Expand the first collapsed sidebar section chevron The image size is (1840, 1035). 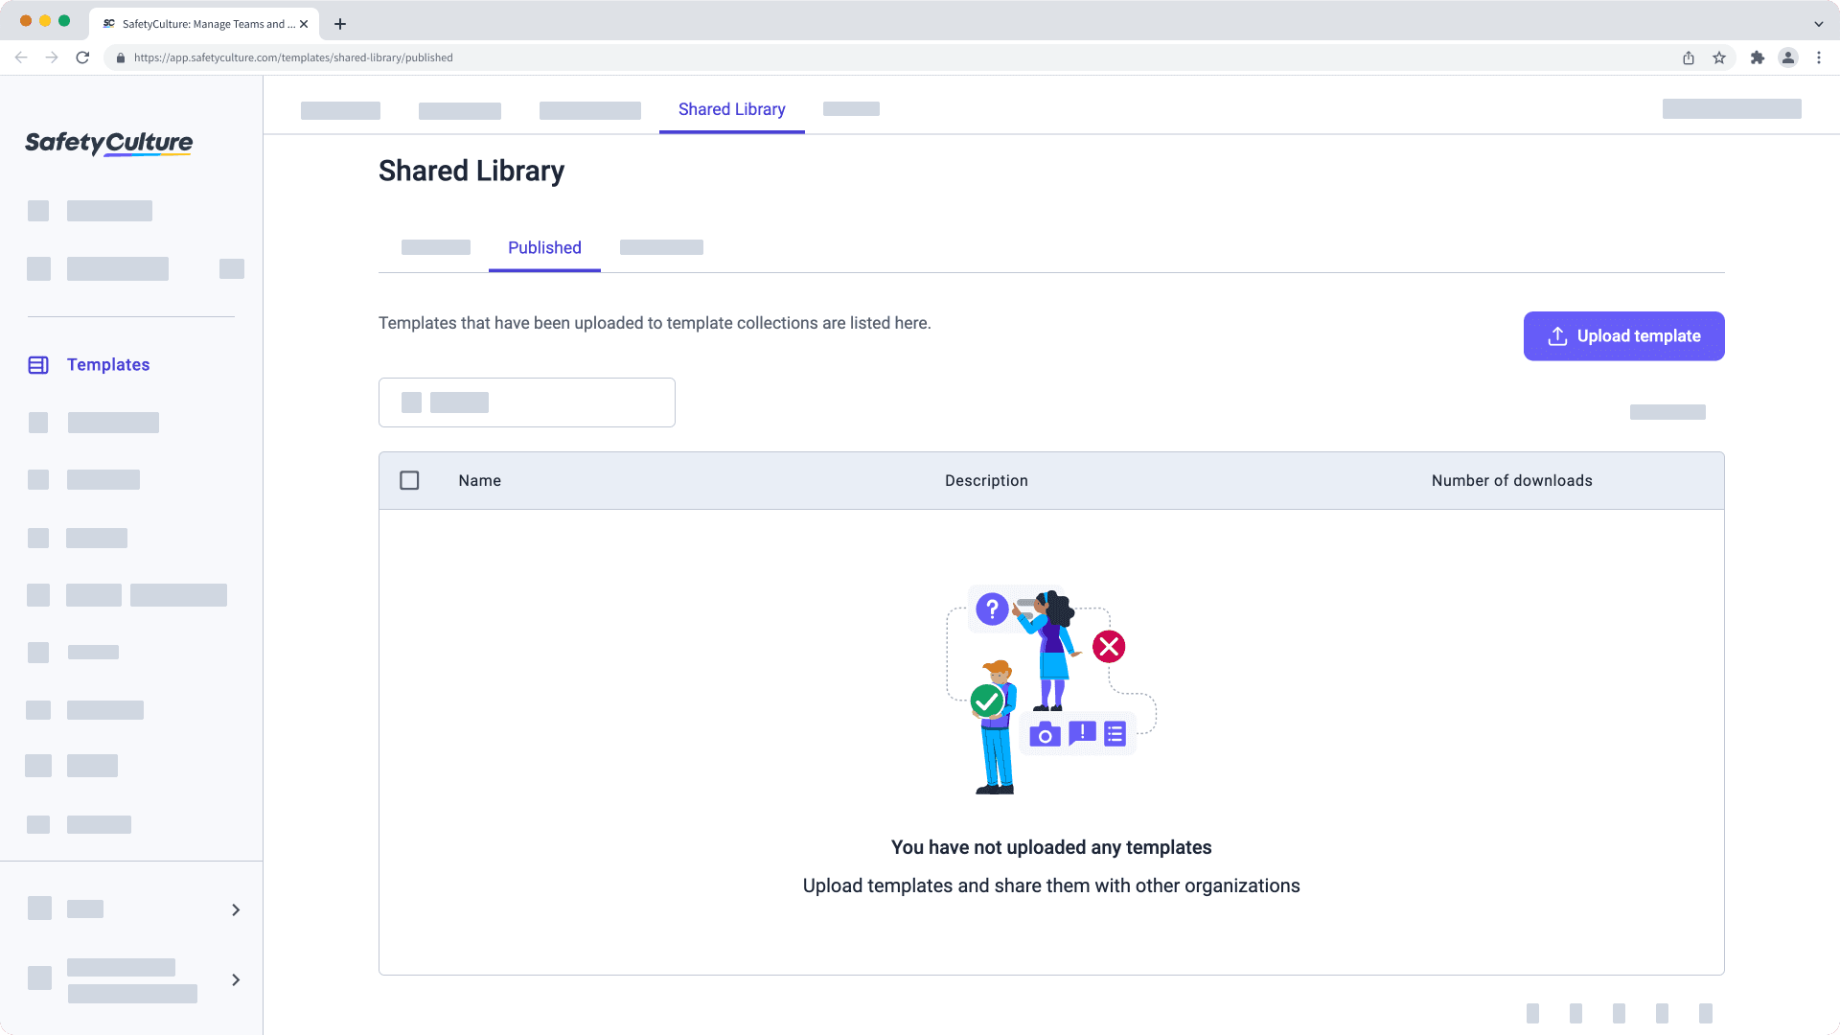point(236,909)
